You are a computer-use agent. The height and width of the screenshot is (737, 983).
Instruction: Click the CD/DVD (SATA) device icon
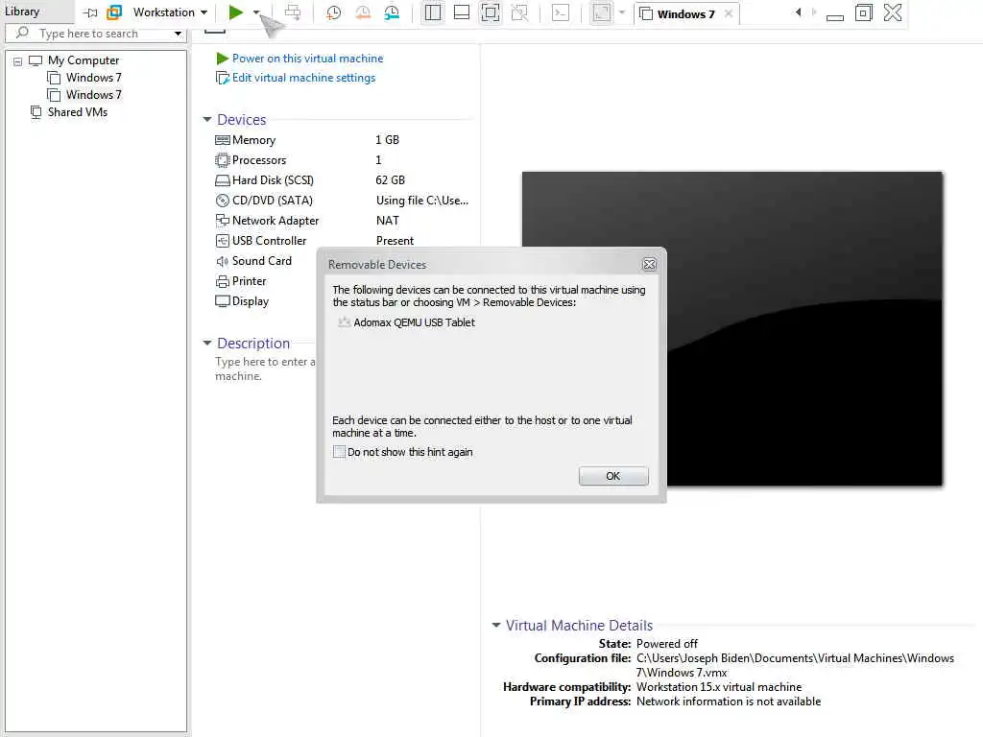pyautogui.click(x=222, y=201)
